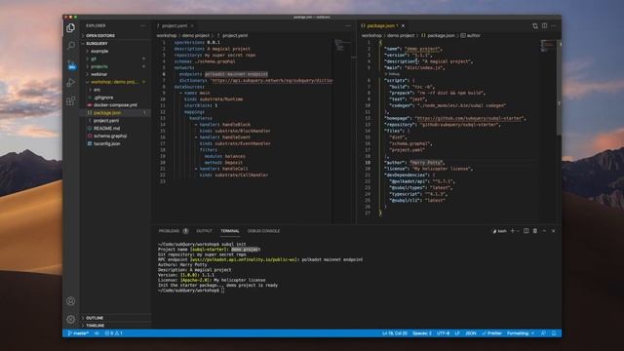Open tsconfig.json in the explorer
Image resolution: width=624 pixels, height=351 pixels.
[106, 143]
